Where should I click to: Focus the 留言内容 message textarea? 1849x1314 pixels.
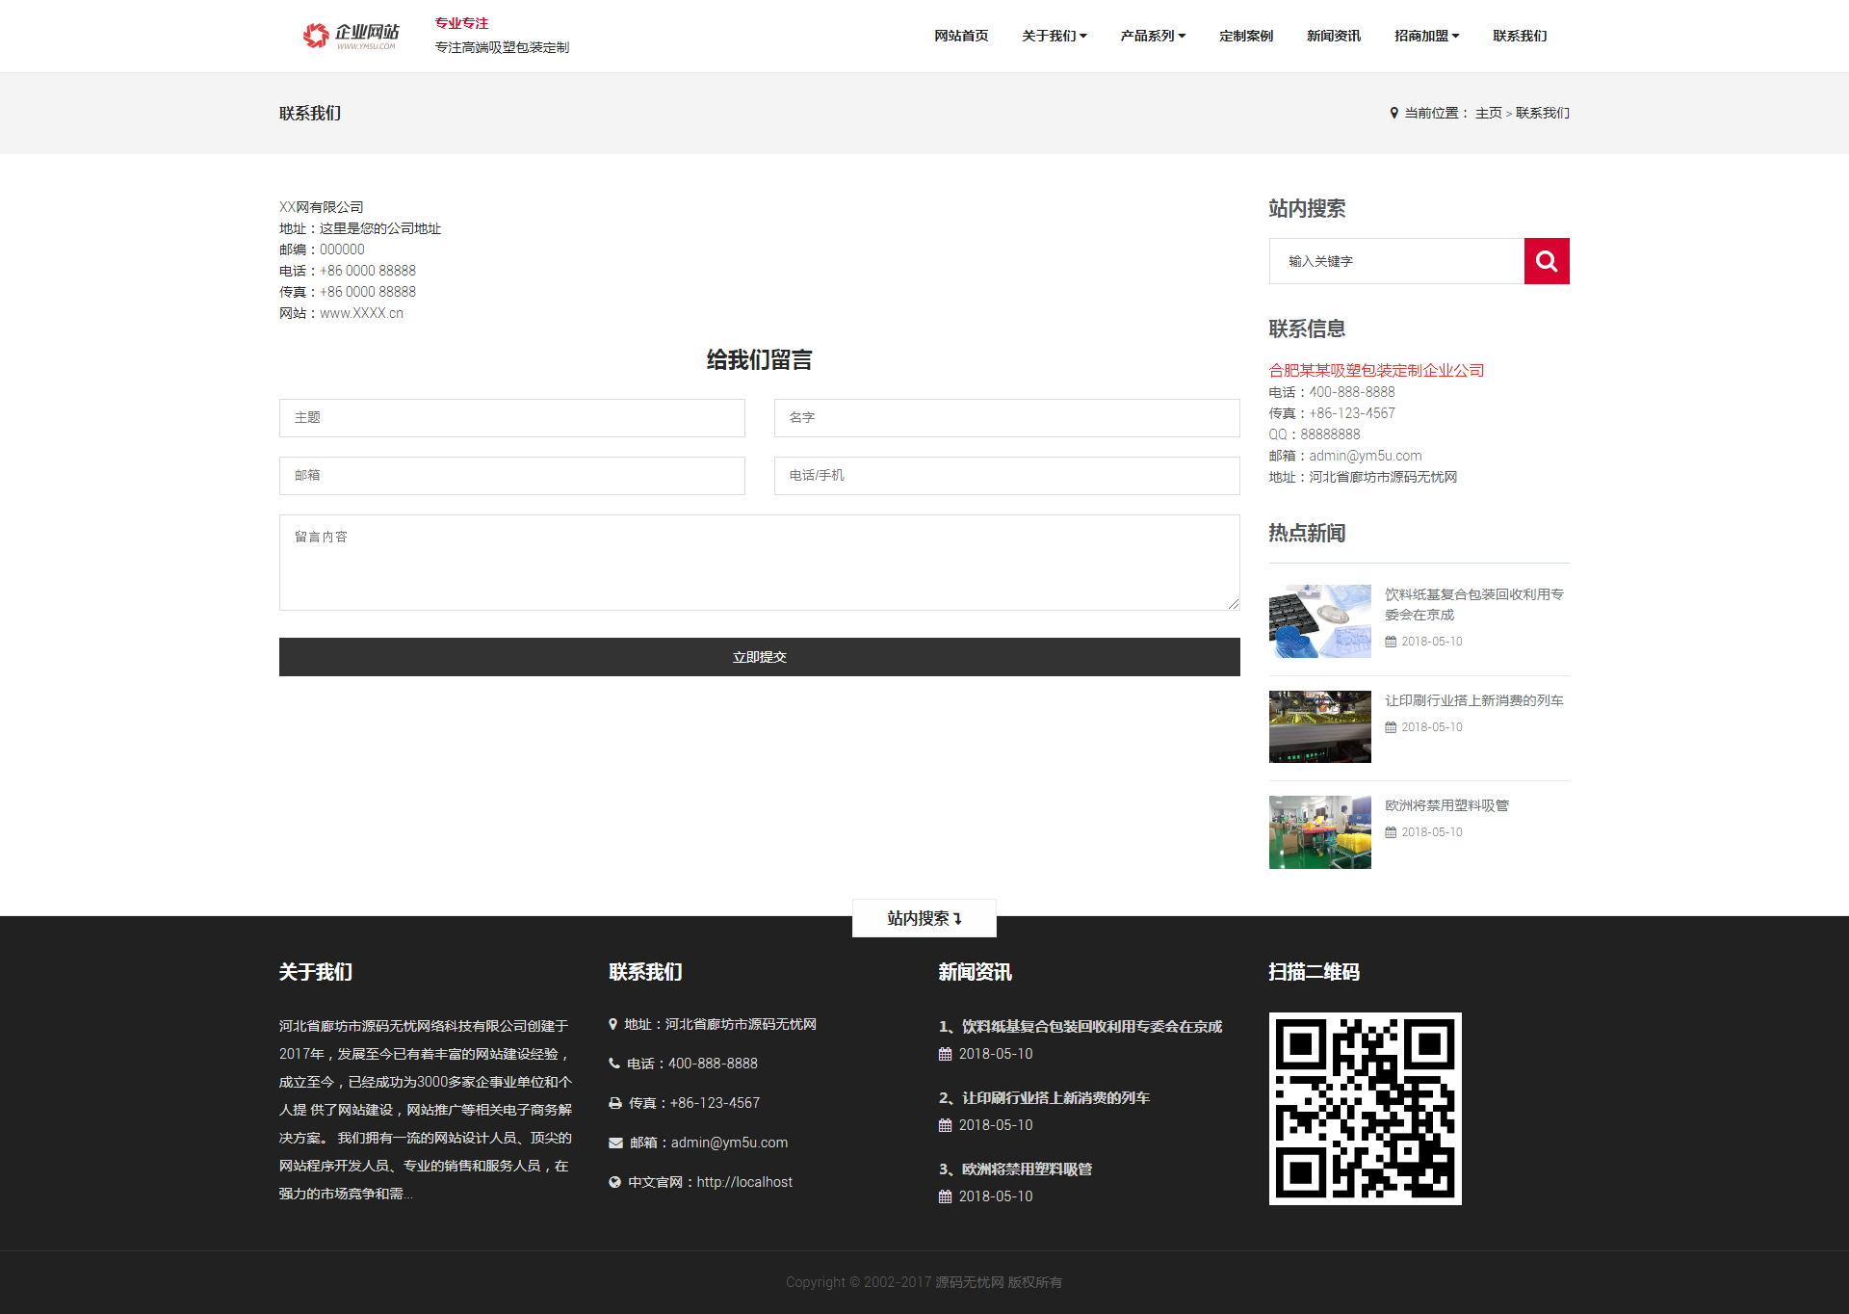click(x=759, y=563)
